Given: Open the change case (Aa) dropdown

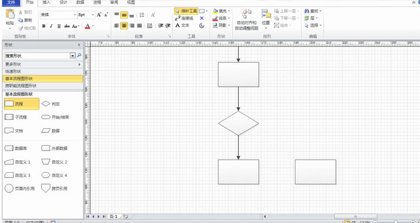Looking at the screenshot, I should [76, 26].
